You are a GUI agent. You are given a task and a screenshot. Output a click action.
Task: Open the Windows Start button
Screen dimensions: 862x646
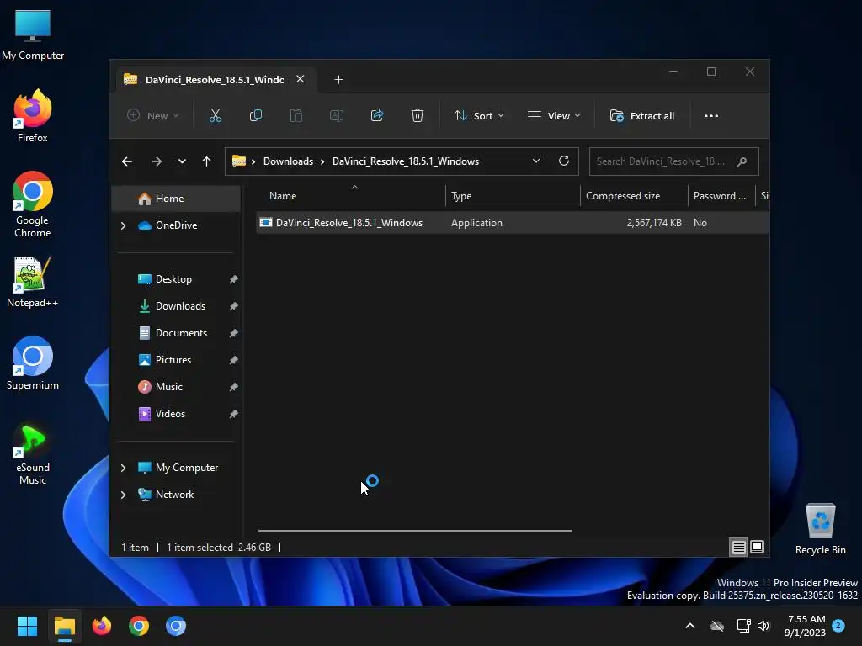click(x=27, y=626)
